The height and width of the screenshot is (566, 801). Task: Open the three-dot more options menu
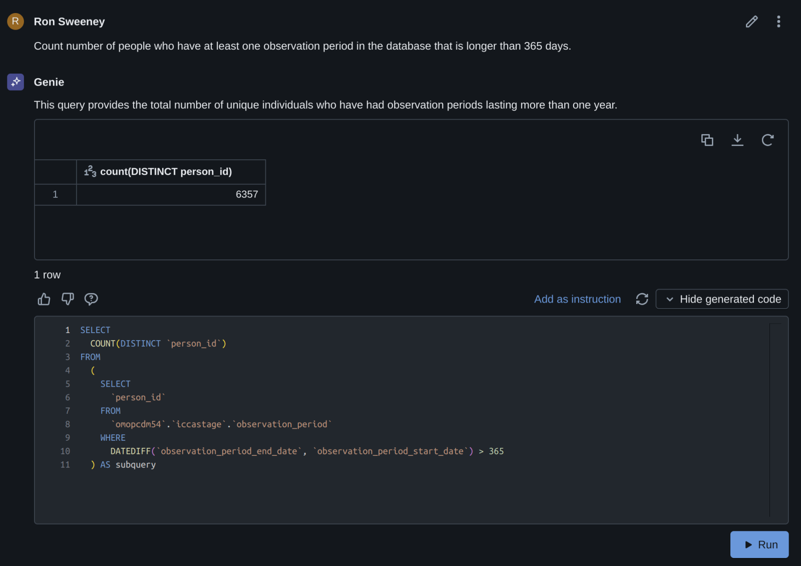[778, 22]
